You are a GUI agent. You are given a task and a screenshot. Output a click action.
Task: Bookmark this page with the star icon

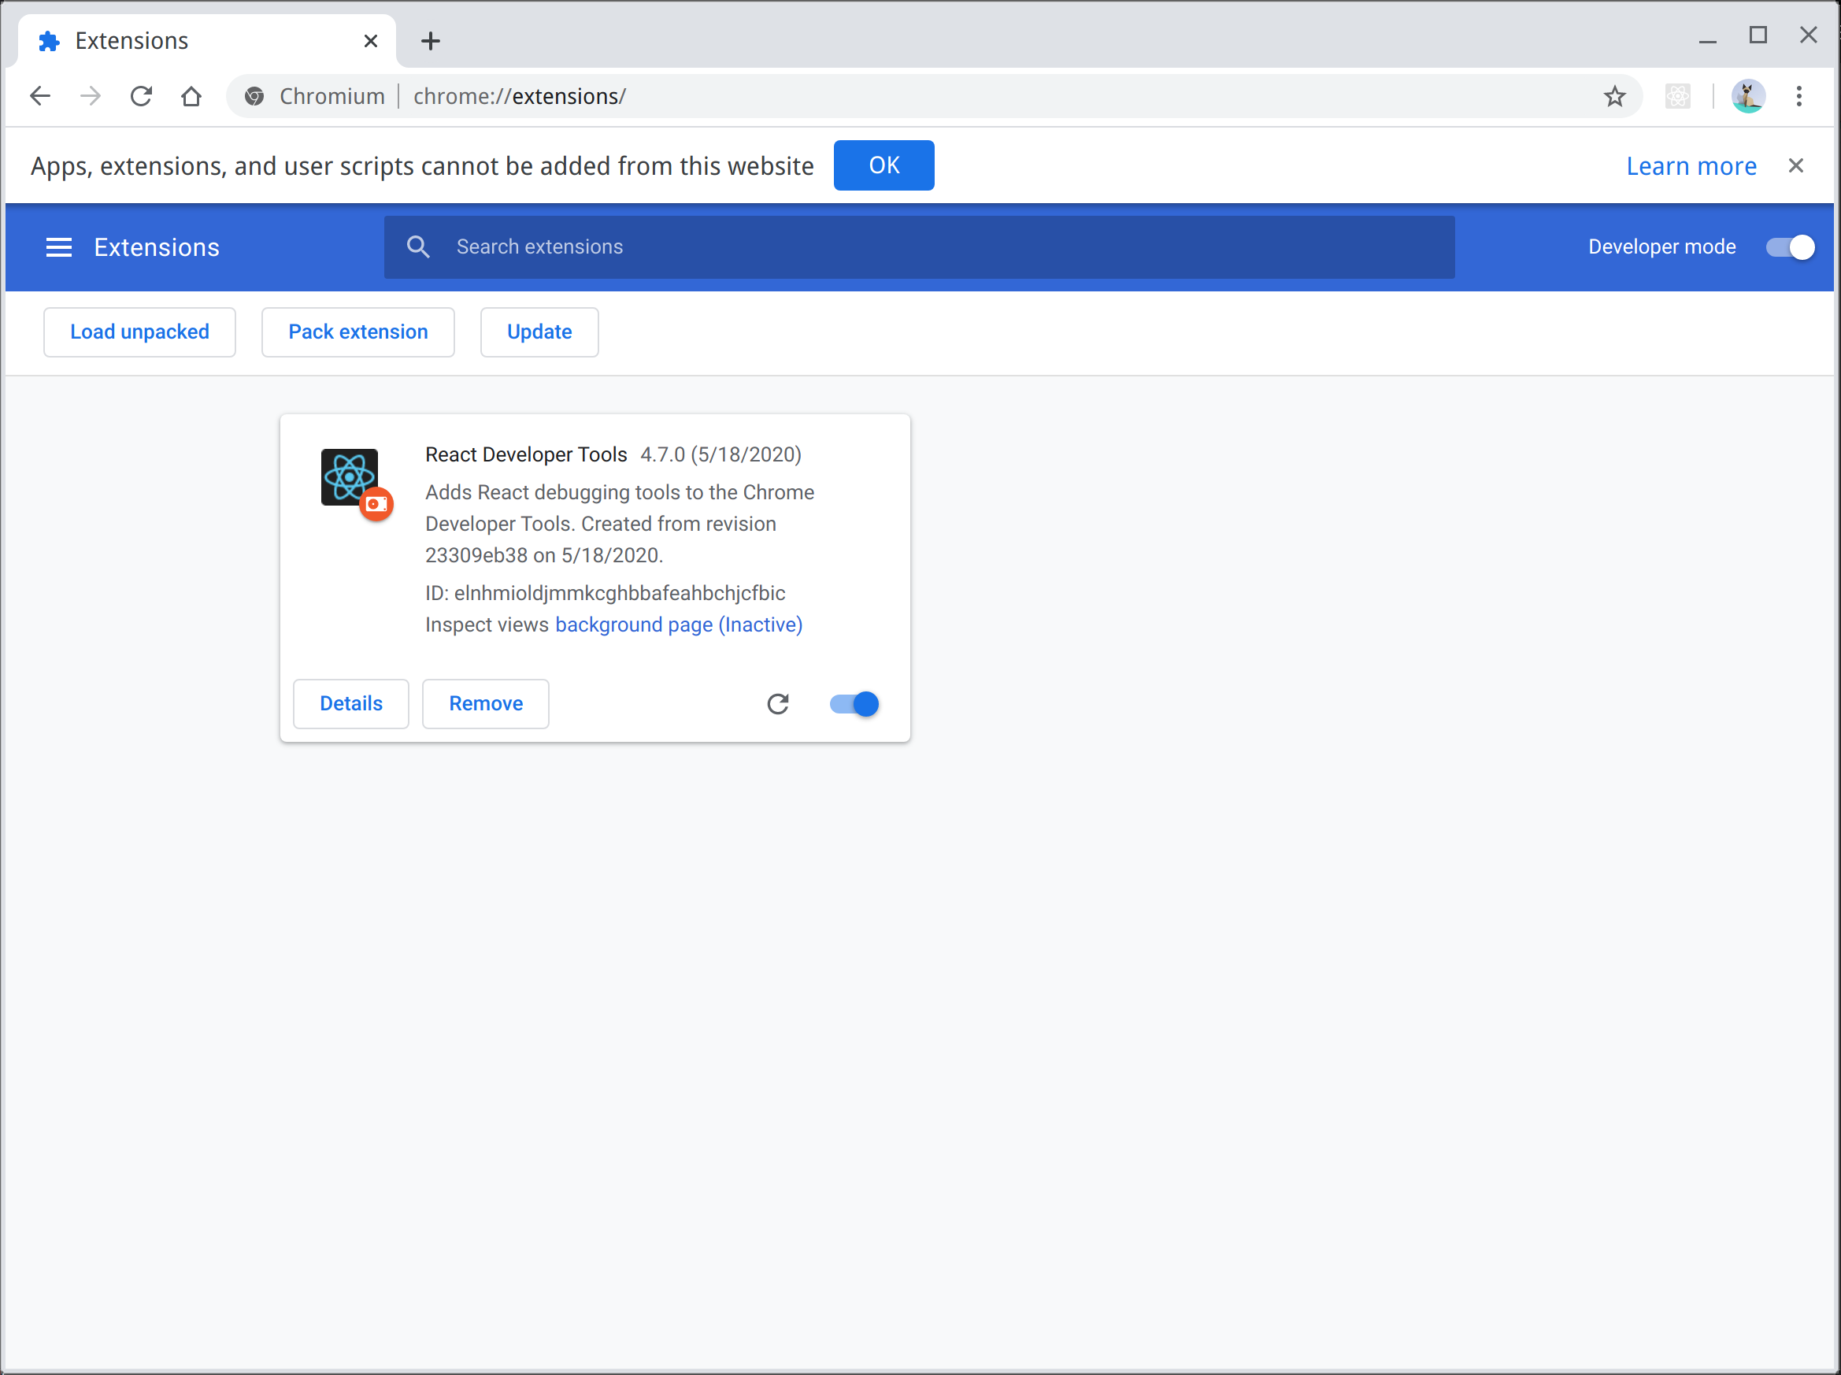[x=1616, y=96]
